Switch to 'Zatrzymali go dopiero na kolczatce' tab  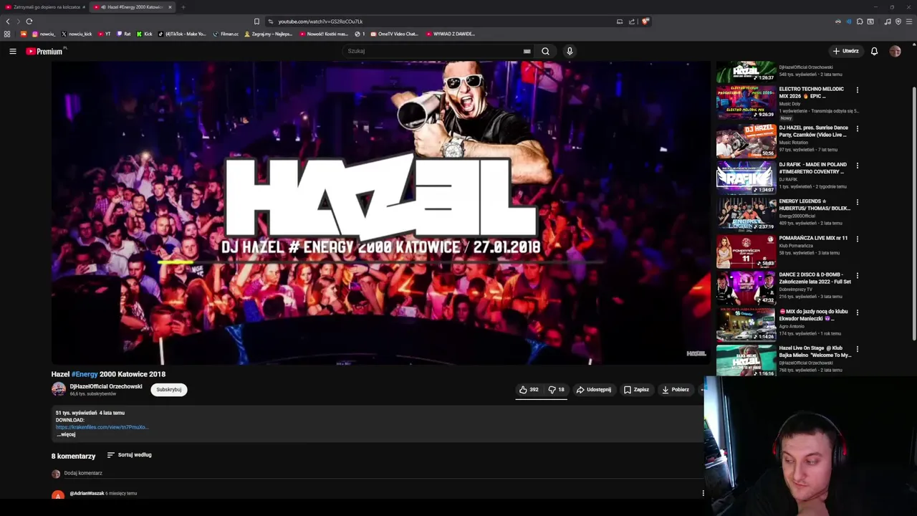(x=44, y=7)
